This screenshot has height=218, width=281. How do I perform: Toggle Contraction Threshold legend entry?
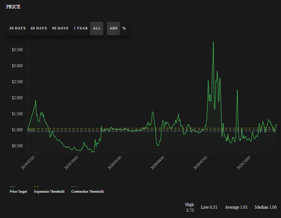(87, 191)
